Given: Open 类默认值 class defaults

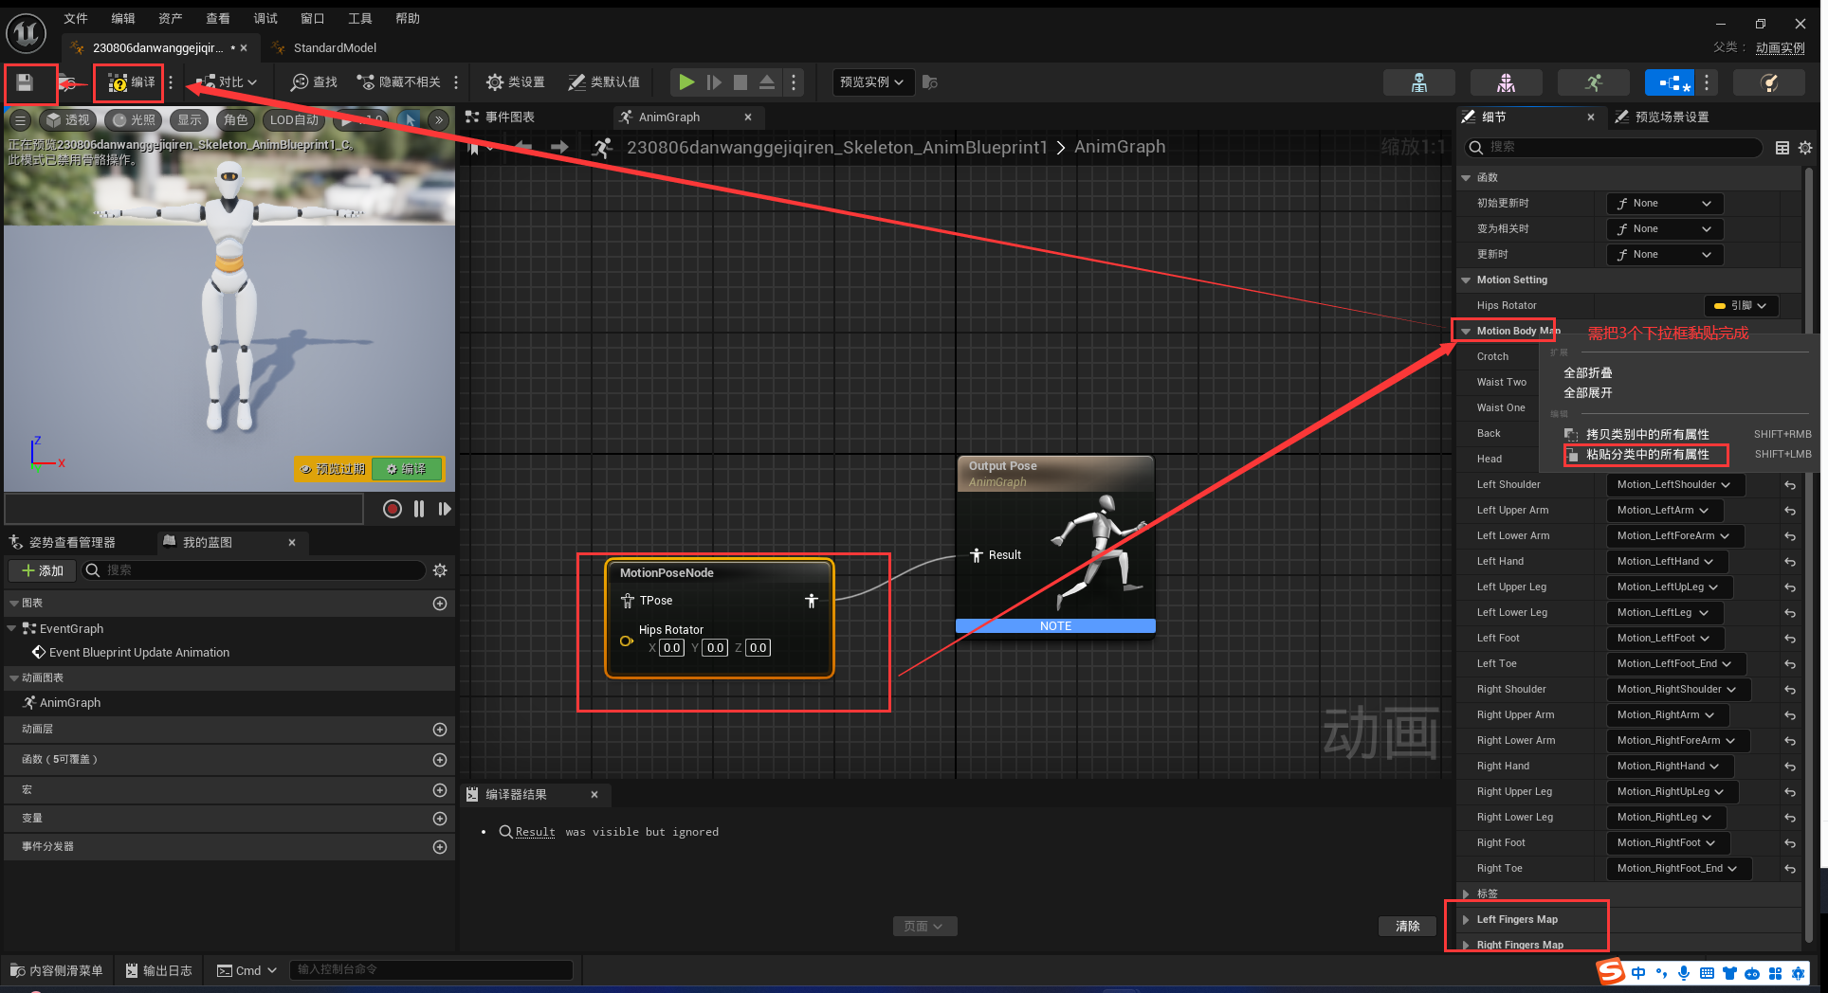Looking at the screenshot, I should (604, 82).
